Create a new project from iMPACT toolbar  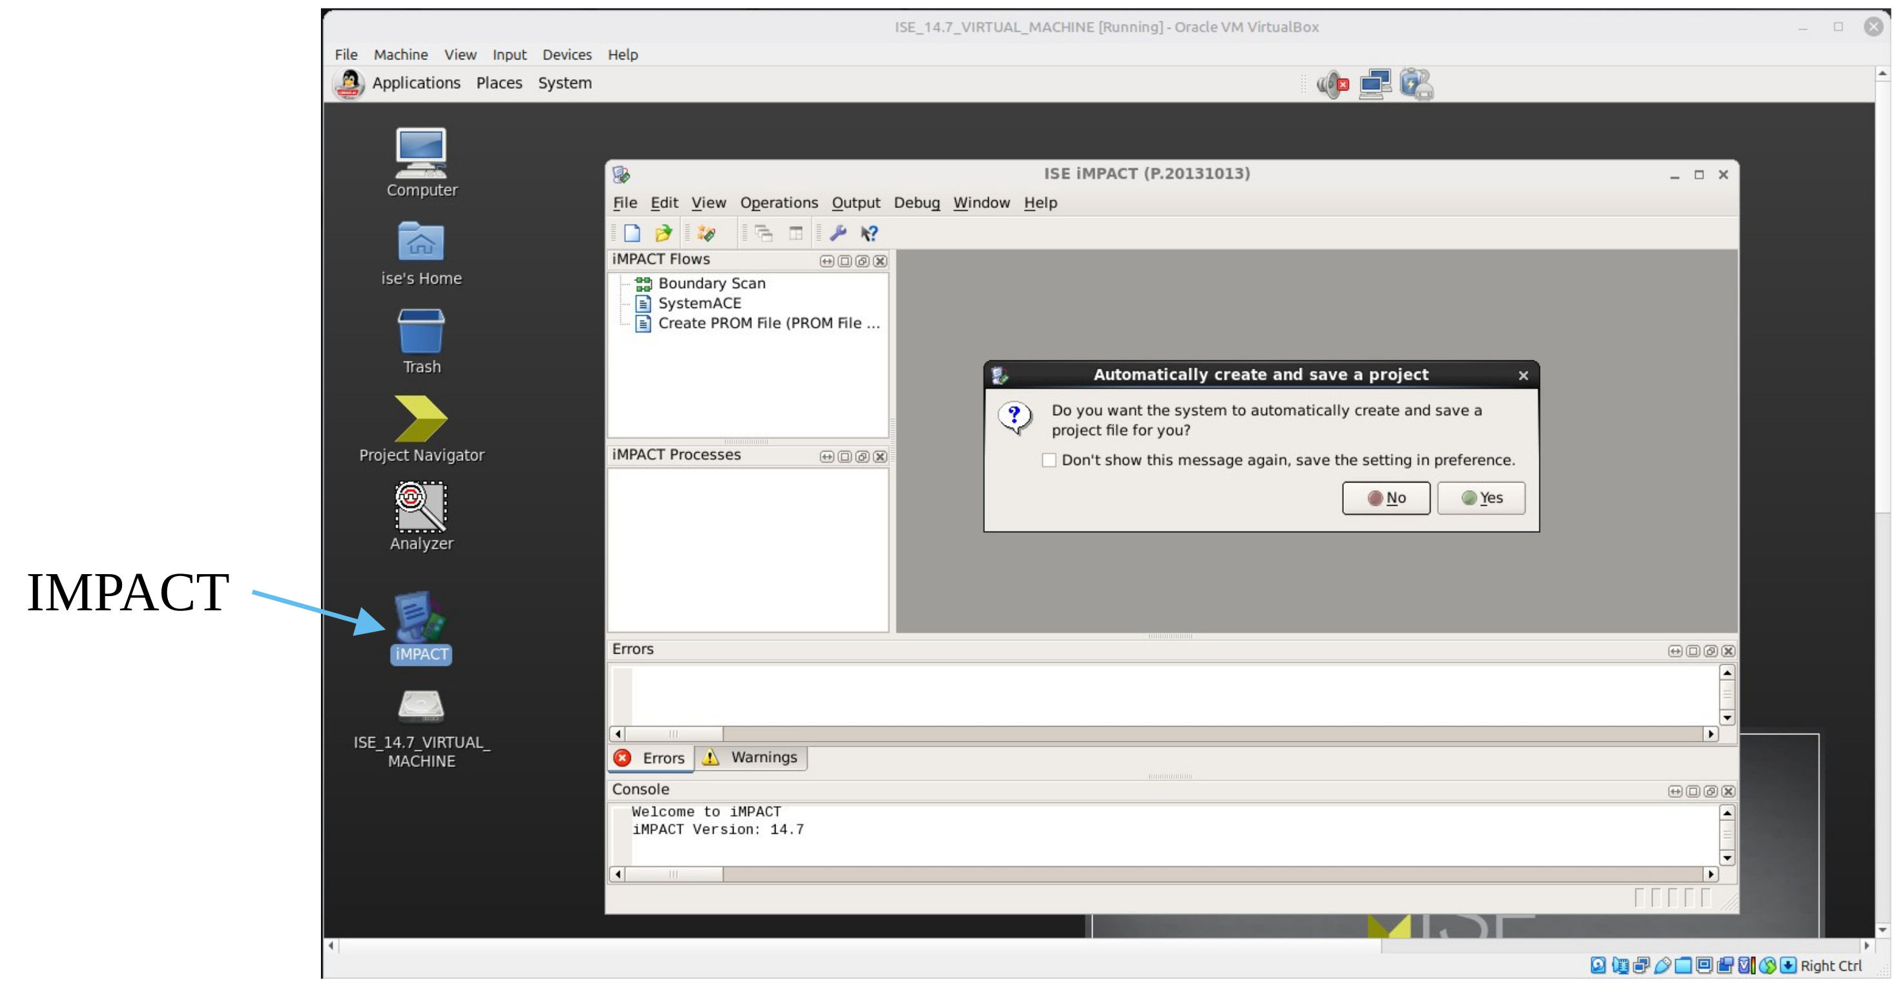click(632, 233)
